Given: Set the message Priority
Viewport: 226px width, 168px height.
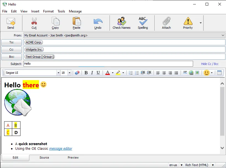Looking at the screenshot, I should tap(188, 23).
